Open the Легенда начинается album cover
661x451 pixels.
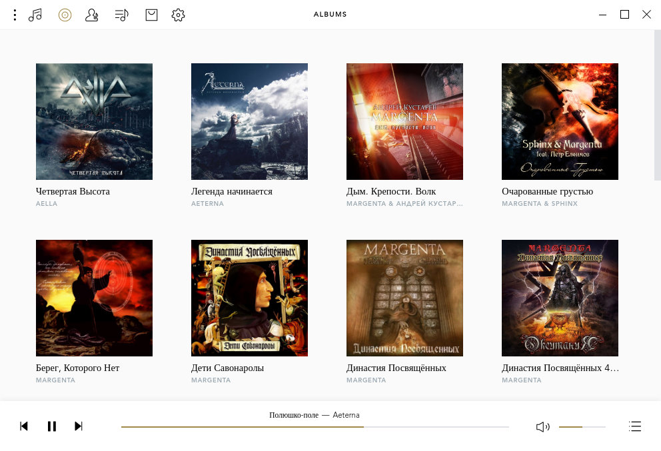click(250, 121)
